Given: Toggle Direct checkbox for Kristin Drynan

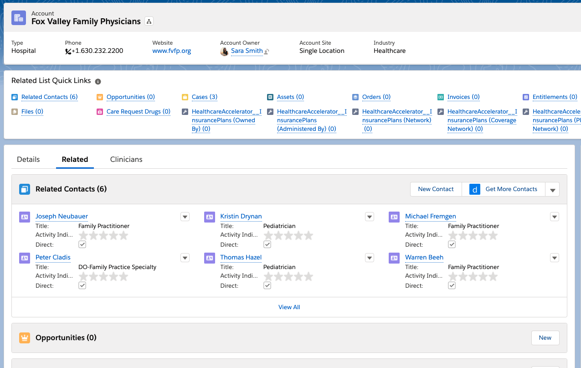Looking at the screenshot, I should click(x=267, y=244).
